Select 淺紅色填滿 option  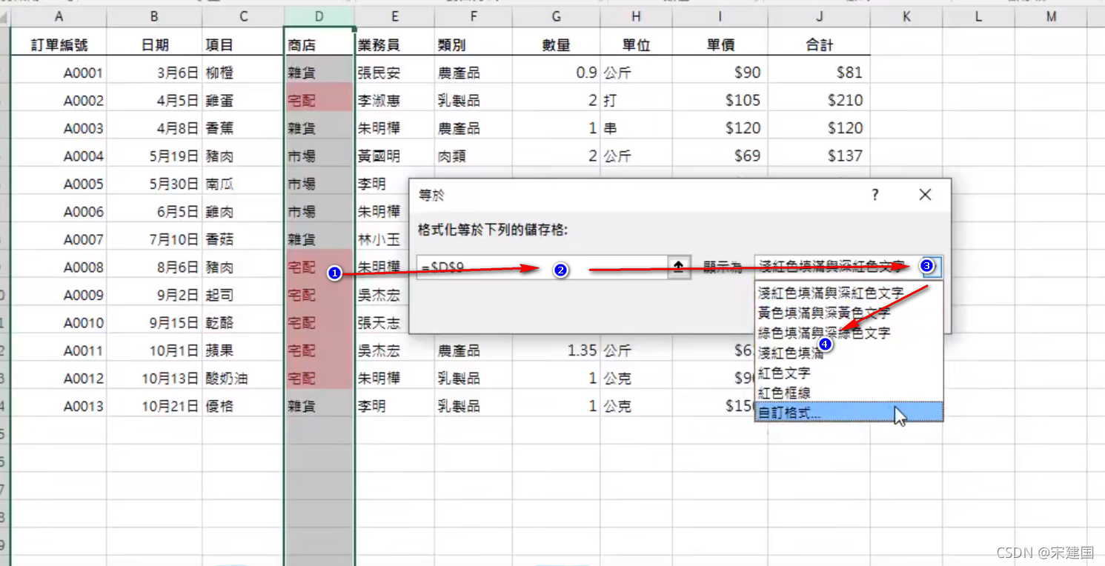click(x=849, y=353)
